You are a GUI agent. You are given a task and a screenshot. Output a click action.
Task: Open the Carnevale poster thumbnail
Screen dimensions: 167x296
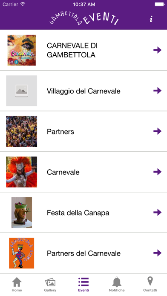click(x=22, y=50)
